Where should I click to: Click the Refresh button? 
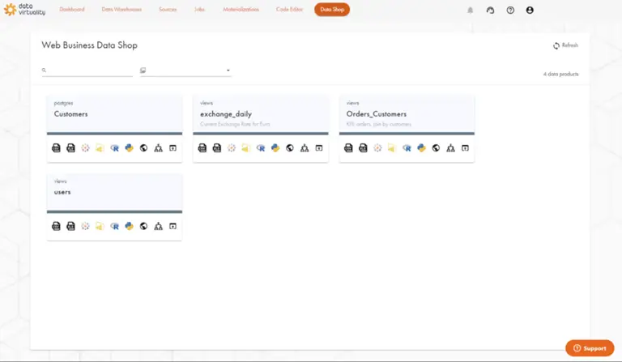[x=565, y=45]
